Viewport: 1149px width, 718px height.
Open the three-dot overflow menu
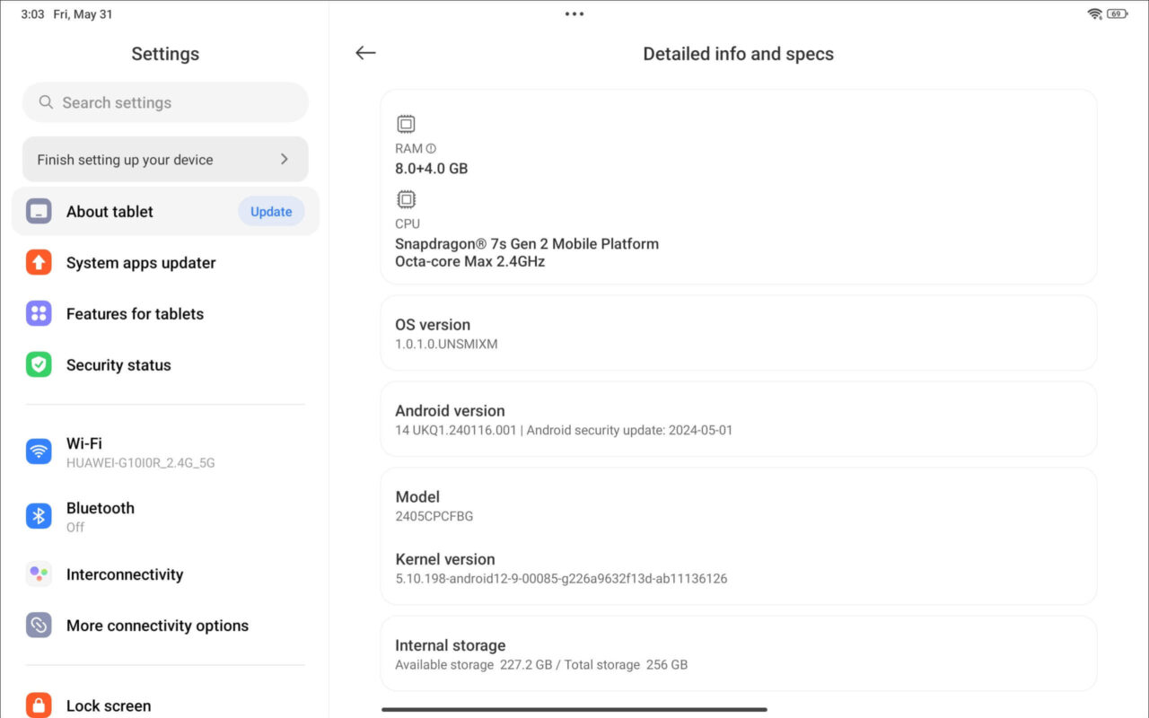pos(574,13)
